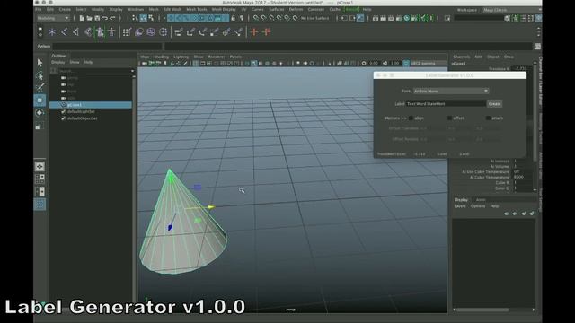Click the teal IPR render icon
Image resolution: width=575 pixels, height=323 pixels.
[x=407, y=18]
